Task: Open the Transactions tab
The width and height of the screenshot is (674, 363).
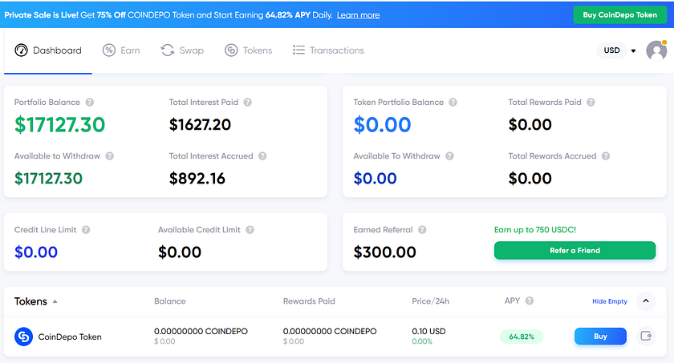Action: [328, 50]
